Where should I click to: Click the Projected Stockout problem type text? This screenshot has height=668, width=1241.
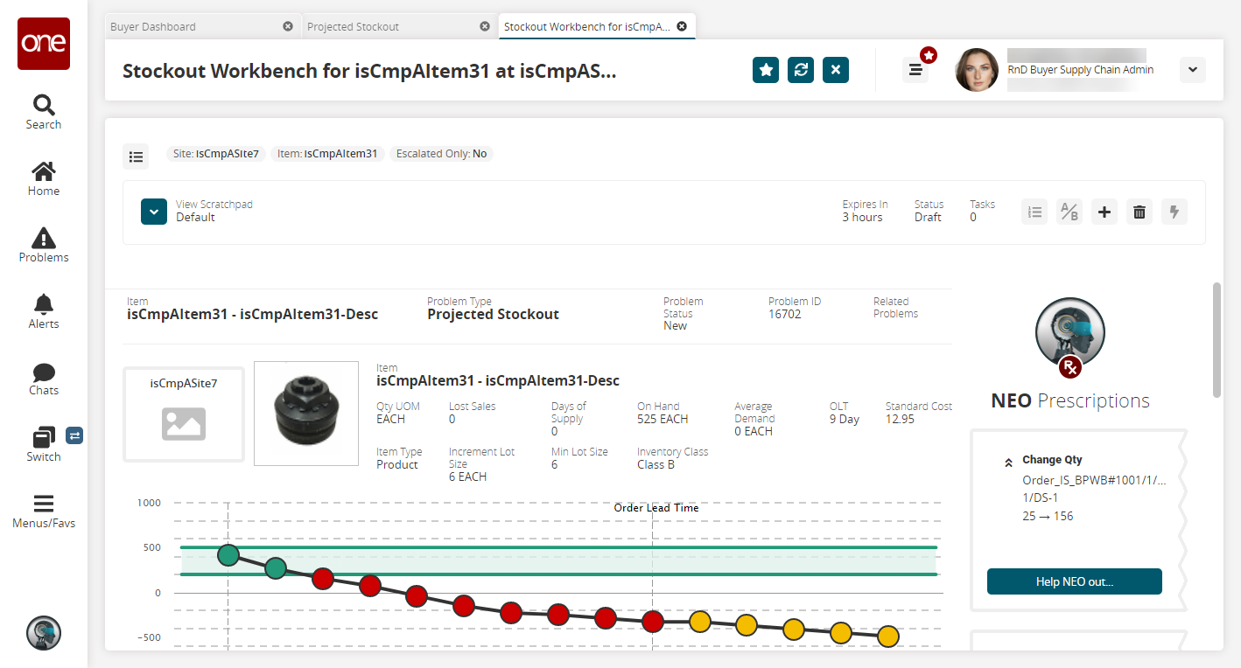[x=493, y=315]
